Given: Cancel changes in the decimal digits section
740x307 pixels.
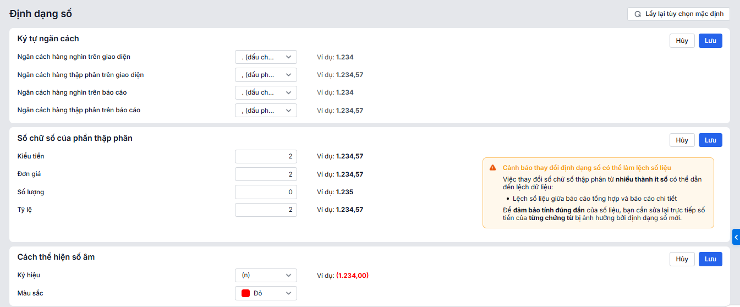Looking at the screenshot, I should point(682,140).
